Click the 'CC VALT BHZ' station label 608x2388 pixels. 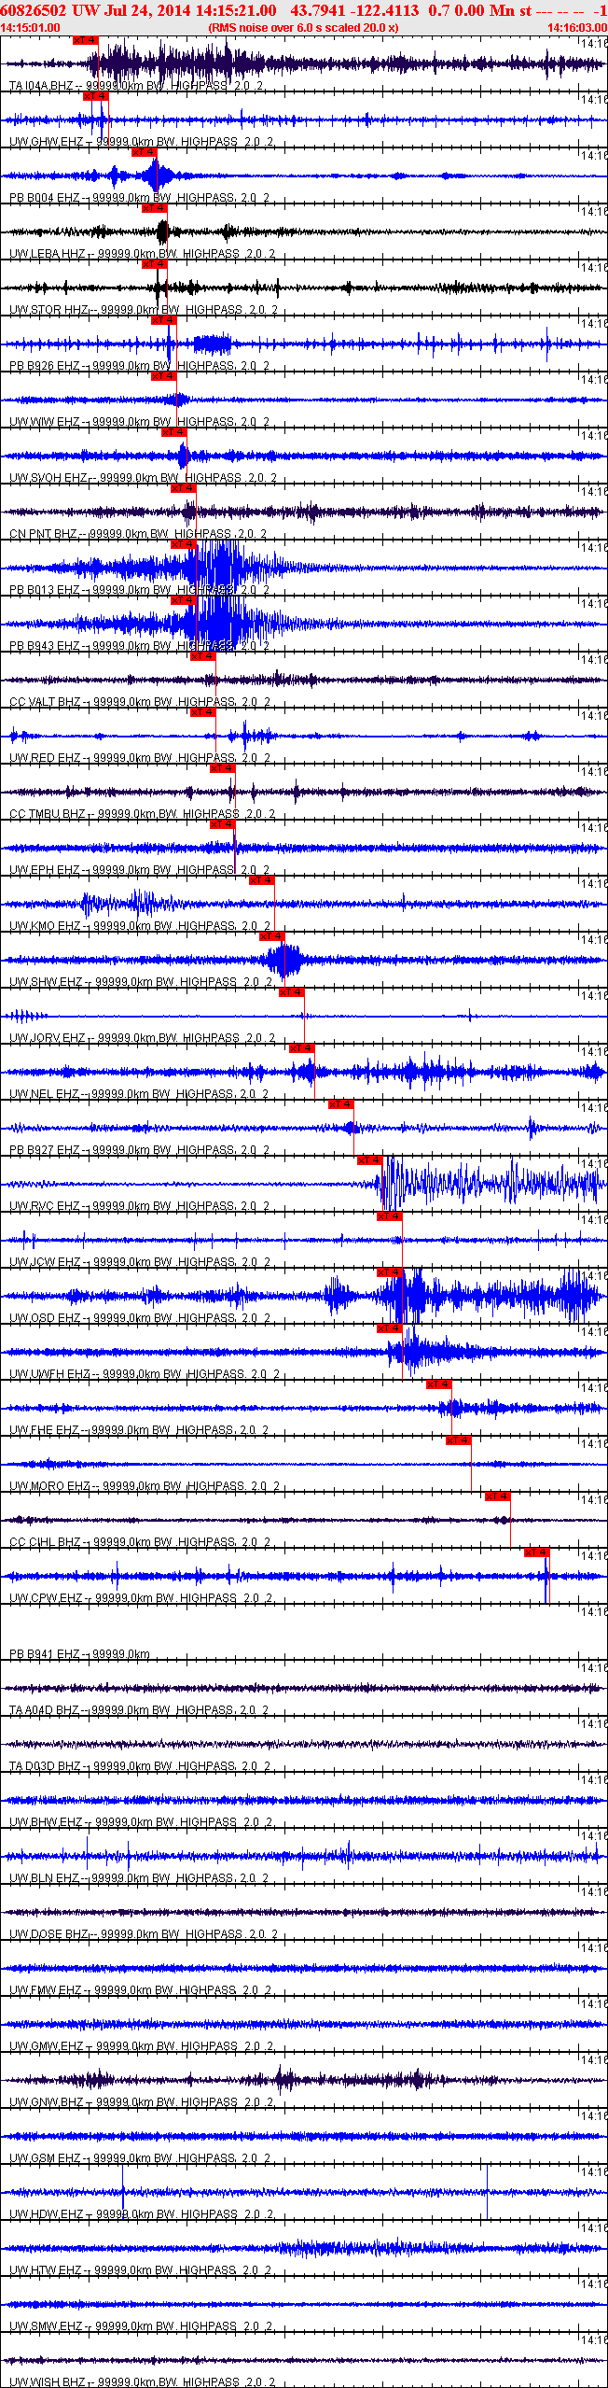click(x=45, y=702)
